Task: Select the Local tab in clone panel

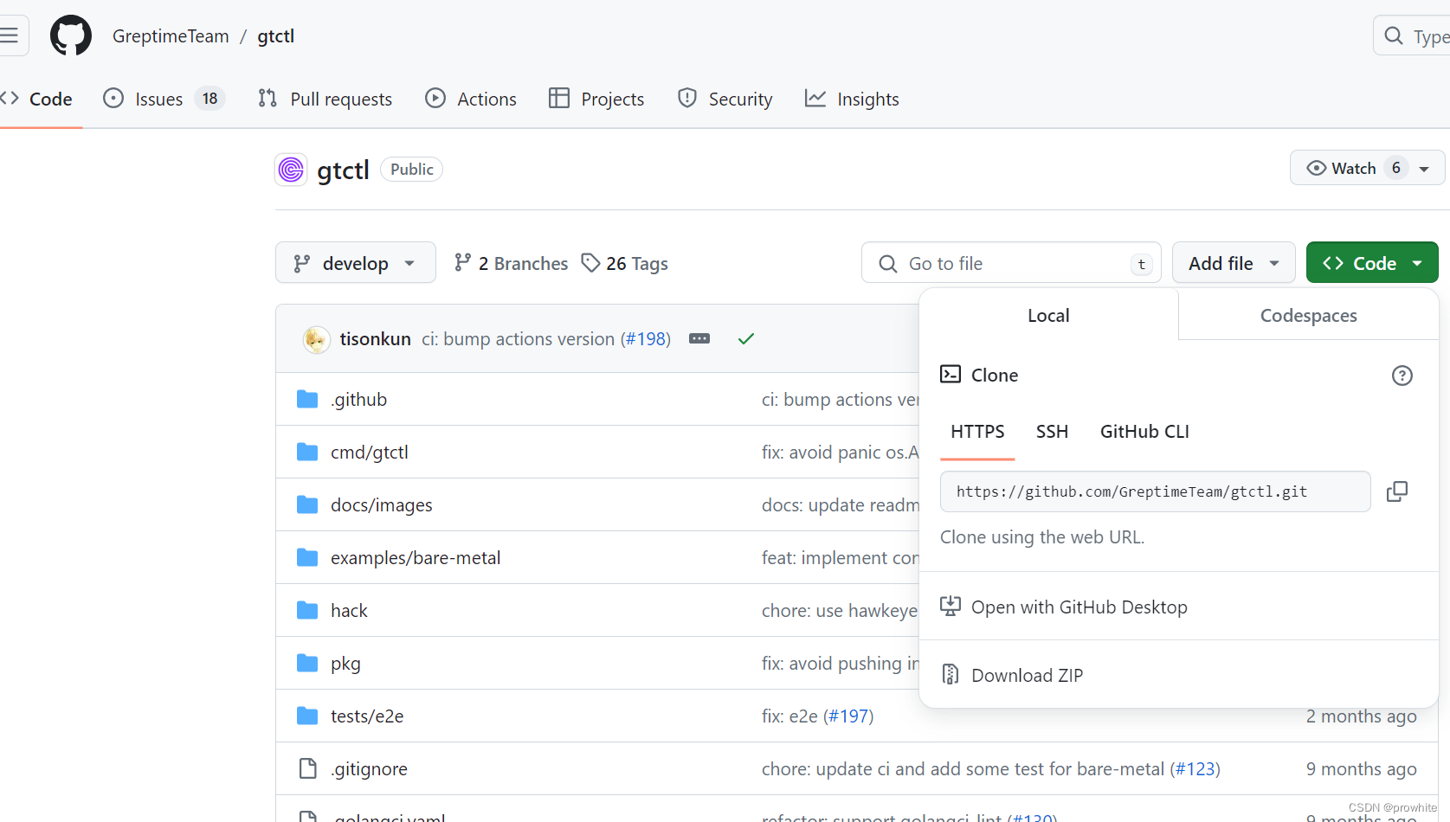Action: pos(1048,315)
